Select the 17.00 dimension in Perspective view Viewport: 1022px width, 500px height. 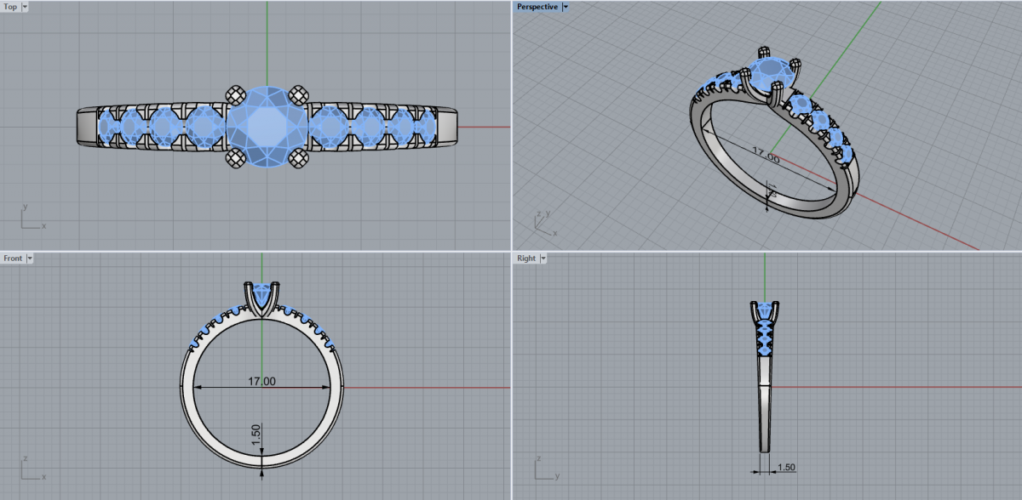point(765,156)
